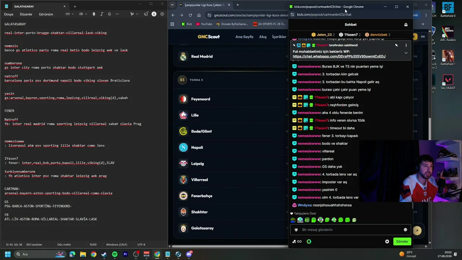Open the Düzenle menu
Image resolution: width=462 pixels, height=260 pixels.
coord(26,14)
